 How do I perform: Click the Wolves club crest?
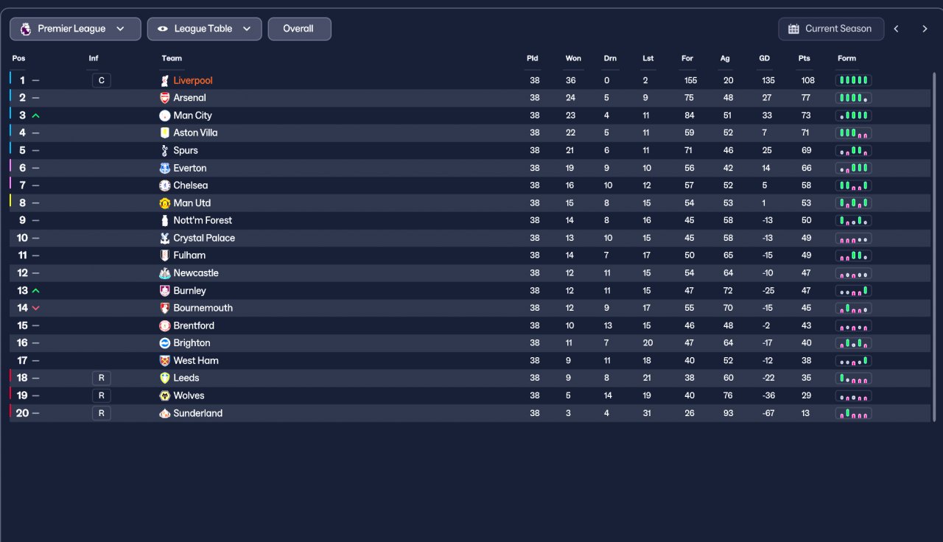(x=164, y=395)
